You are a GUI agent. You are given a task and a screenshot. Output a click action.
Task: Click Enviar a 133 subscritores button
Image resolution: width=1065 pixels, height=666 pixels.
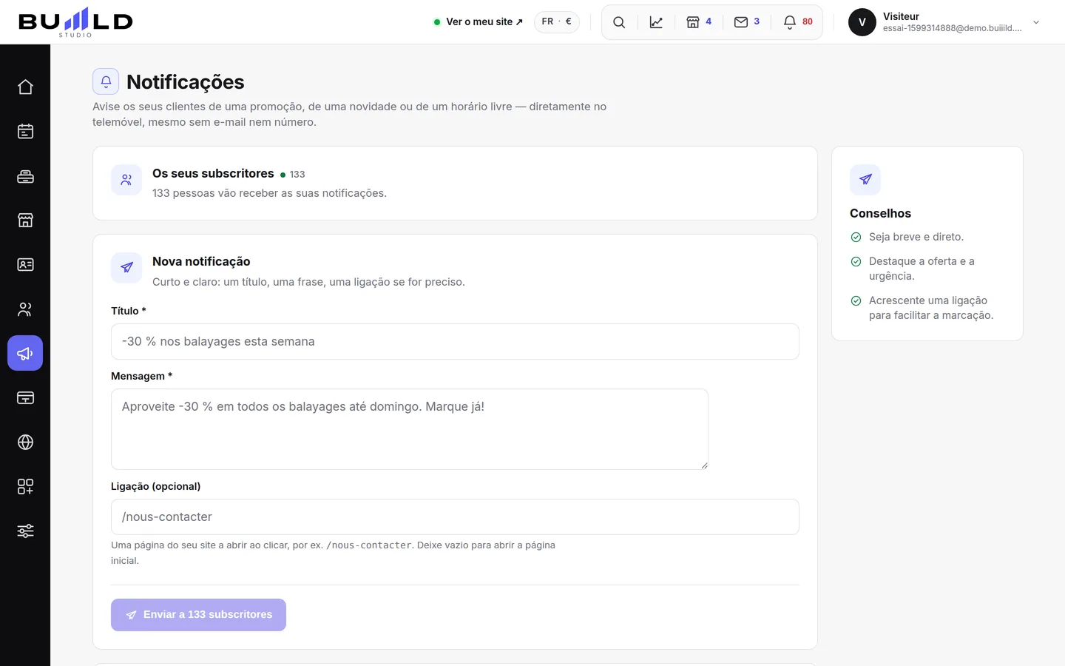[x=198, y=615]
